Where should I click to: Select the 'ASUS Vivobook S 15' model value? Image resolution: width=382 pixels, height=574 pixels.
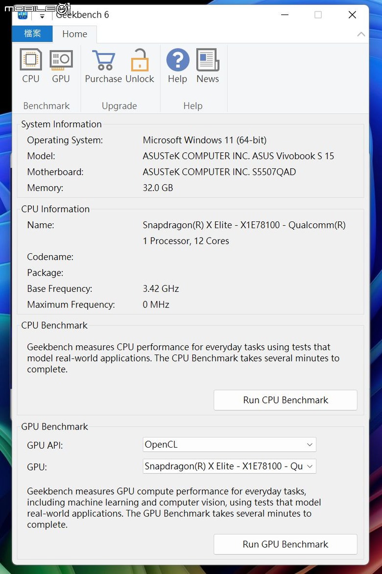[x=293, y=156]
